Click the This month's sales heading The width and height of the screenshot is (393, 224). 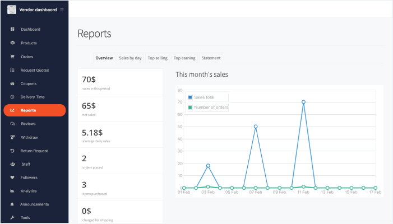202,74
